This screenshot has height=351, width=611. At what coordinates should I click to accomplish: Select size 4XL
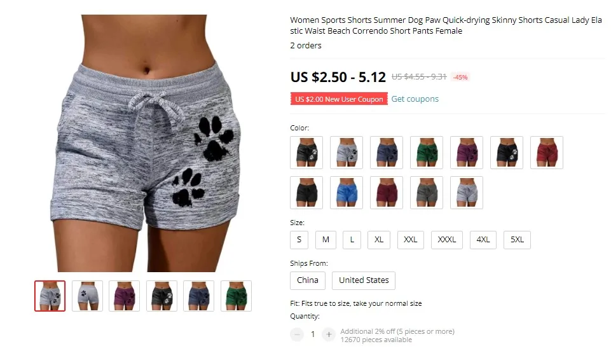tap(483, 240)
